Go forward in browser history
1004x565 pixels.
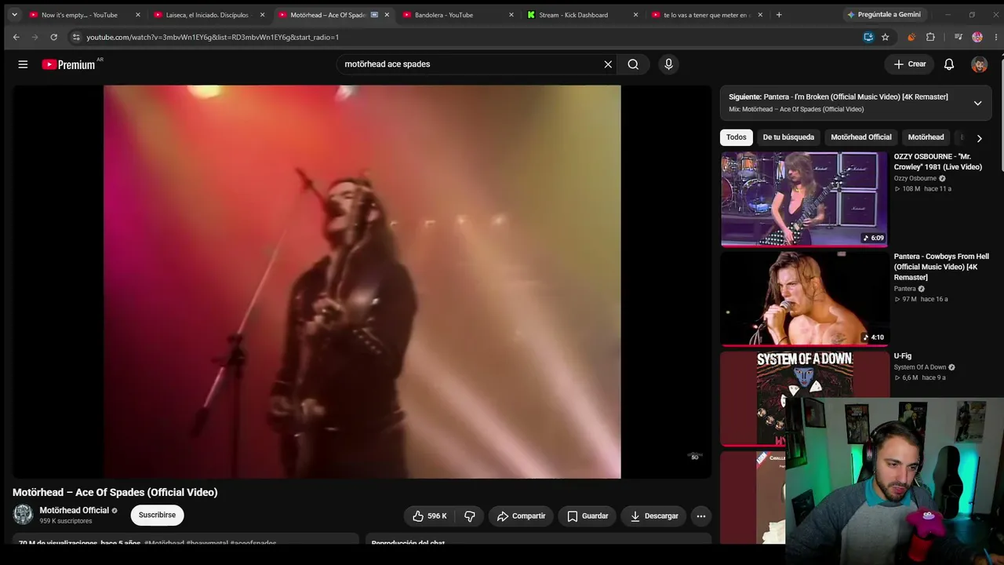click(35, 37)
